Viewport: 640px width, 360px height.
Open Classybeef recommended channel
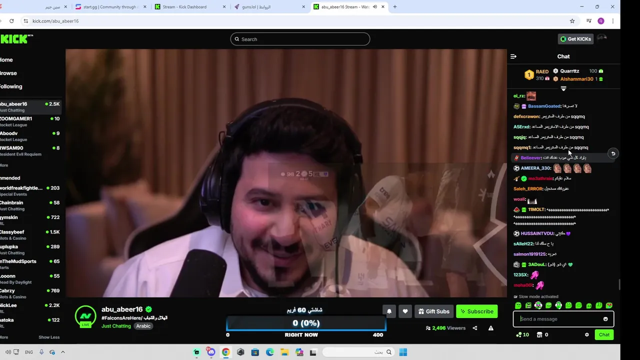pos(30,235)
